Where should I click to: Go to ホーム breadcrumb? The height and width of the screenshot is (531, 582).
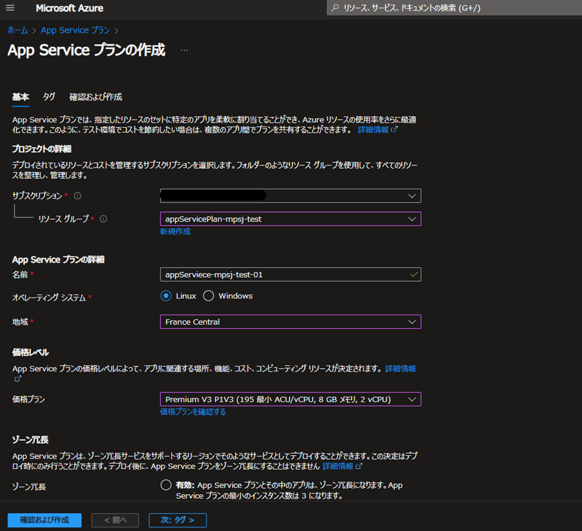click(x=17, y=30)
